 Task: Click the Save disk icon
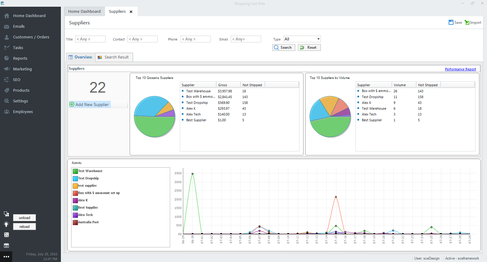tap(451, 22)
